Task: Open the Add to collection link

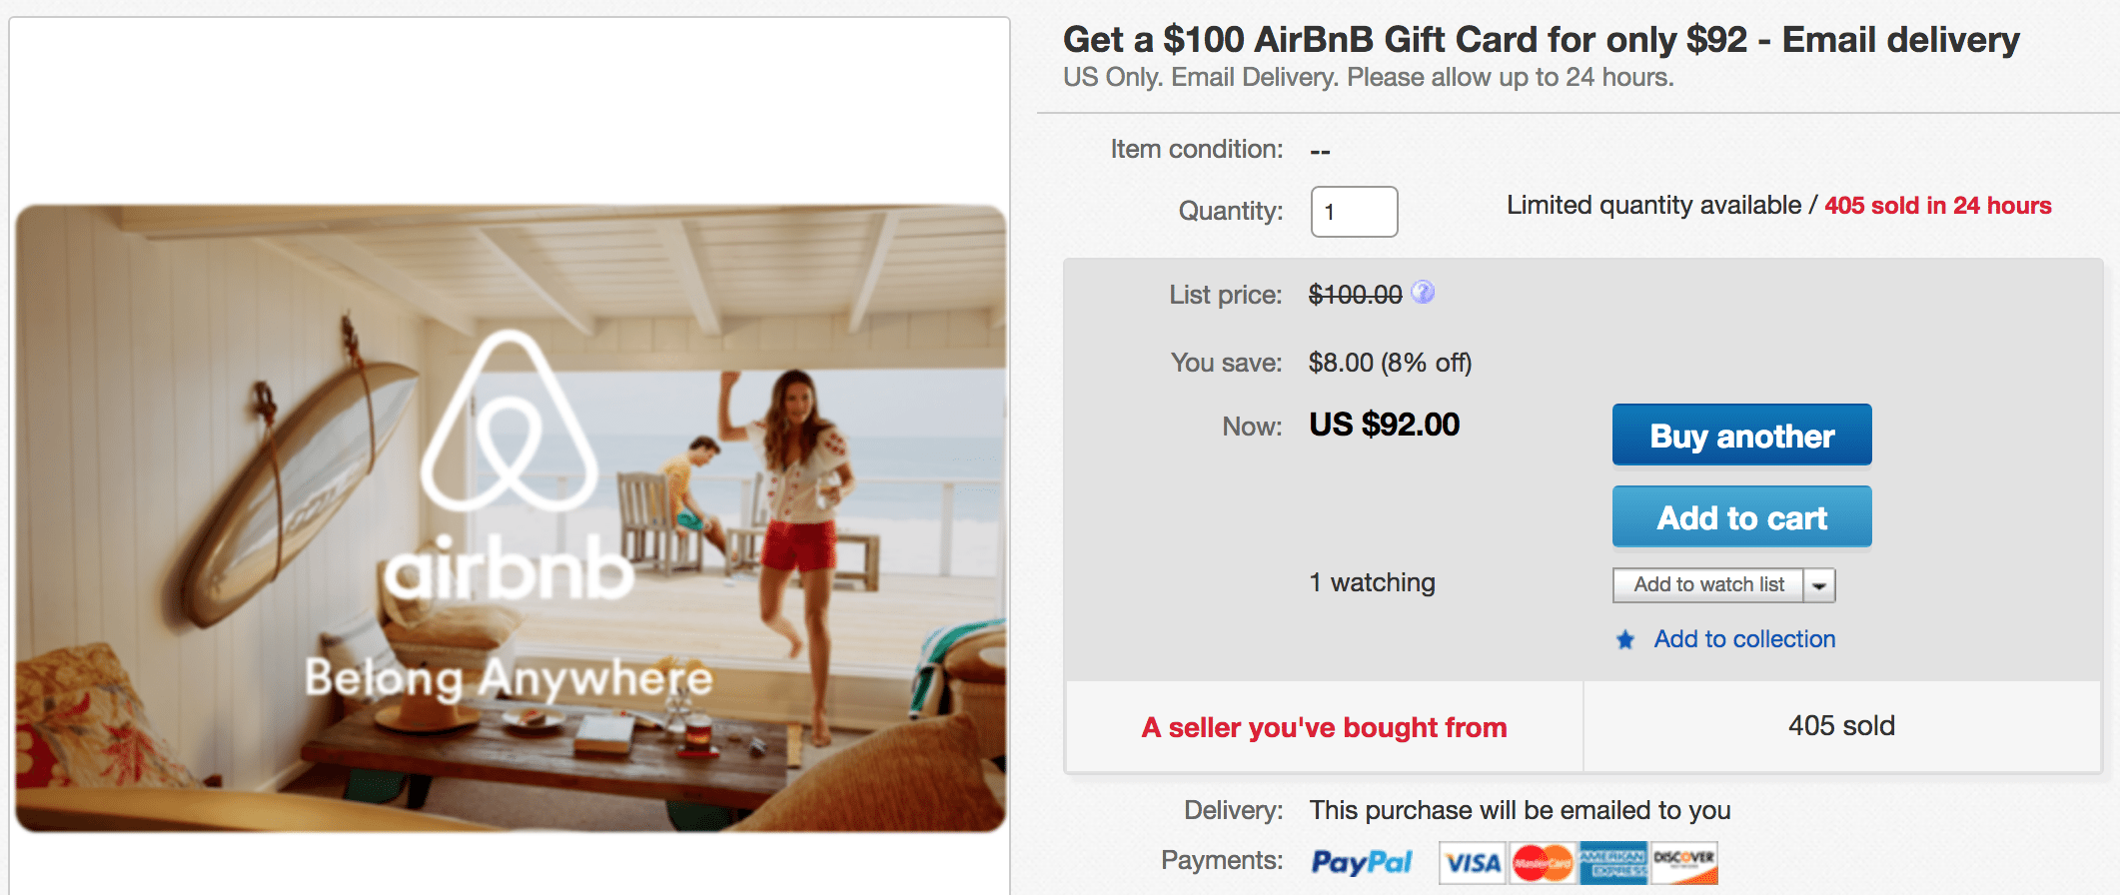Action: click(1744, 639)
